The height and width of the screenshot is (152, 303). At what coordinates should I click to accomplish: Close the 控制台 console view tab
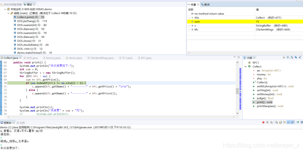pyautogui.click(x=14, y=123)
